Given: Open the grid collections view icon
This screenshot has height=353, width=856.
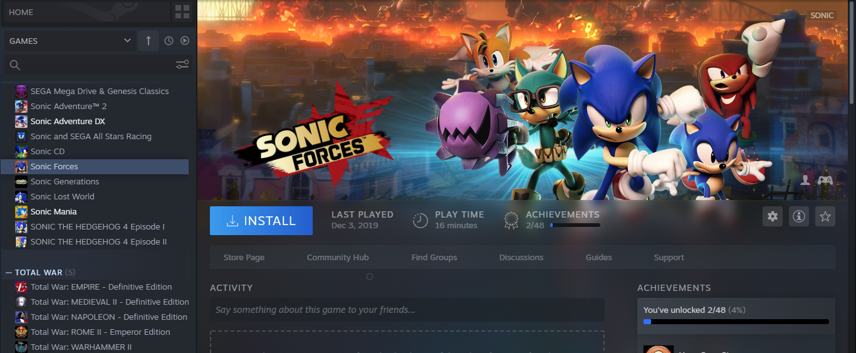Looking at the screenshot, I should coord(182,12).
